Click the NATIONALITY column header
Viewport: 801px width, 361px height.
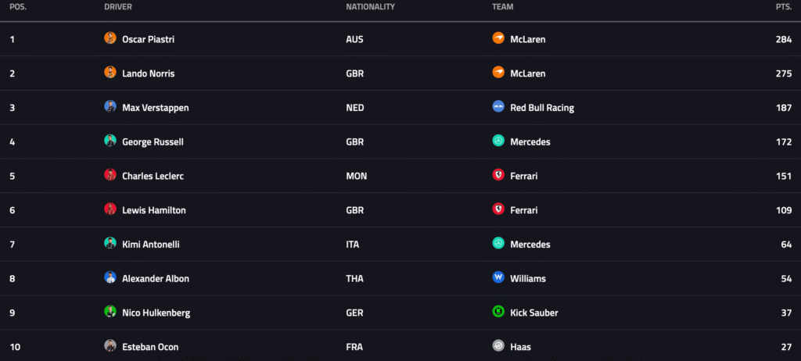tap(370, 7)
